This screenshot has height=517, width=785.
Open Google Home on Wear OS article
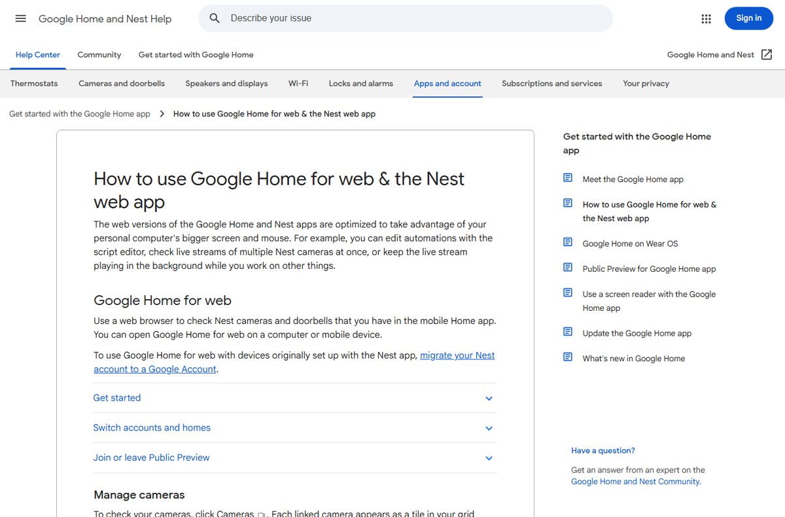pos(631,243)
